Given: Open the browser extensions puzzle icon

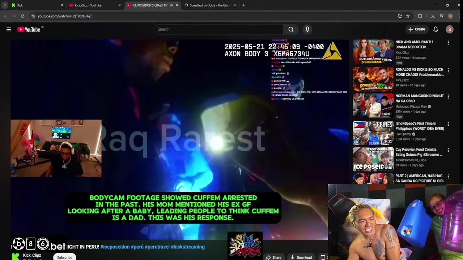Looking at the screenshot, I should [420, 16].
